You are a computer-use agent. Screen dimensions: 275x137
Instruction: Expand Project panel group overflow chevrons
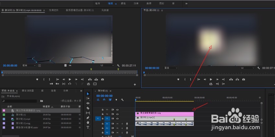click(81, 91)
